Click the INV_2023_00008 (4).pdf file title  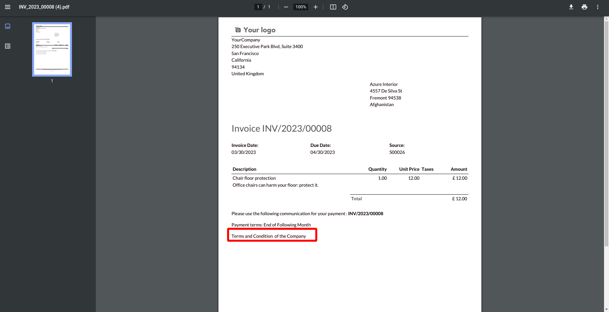(x=44, y=7)
